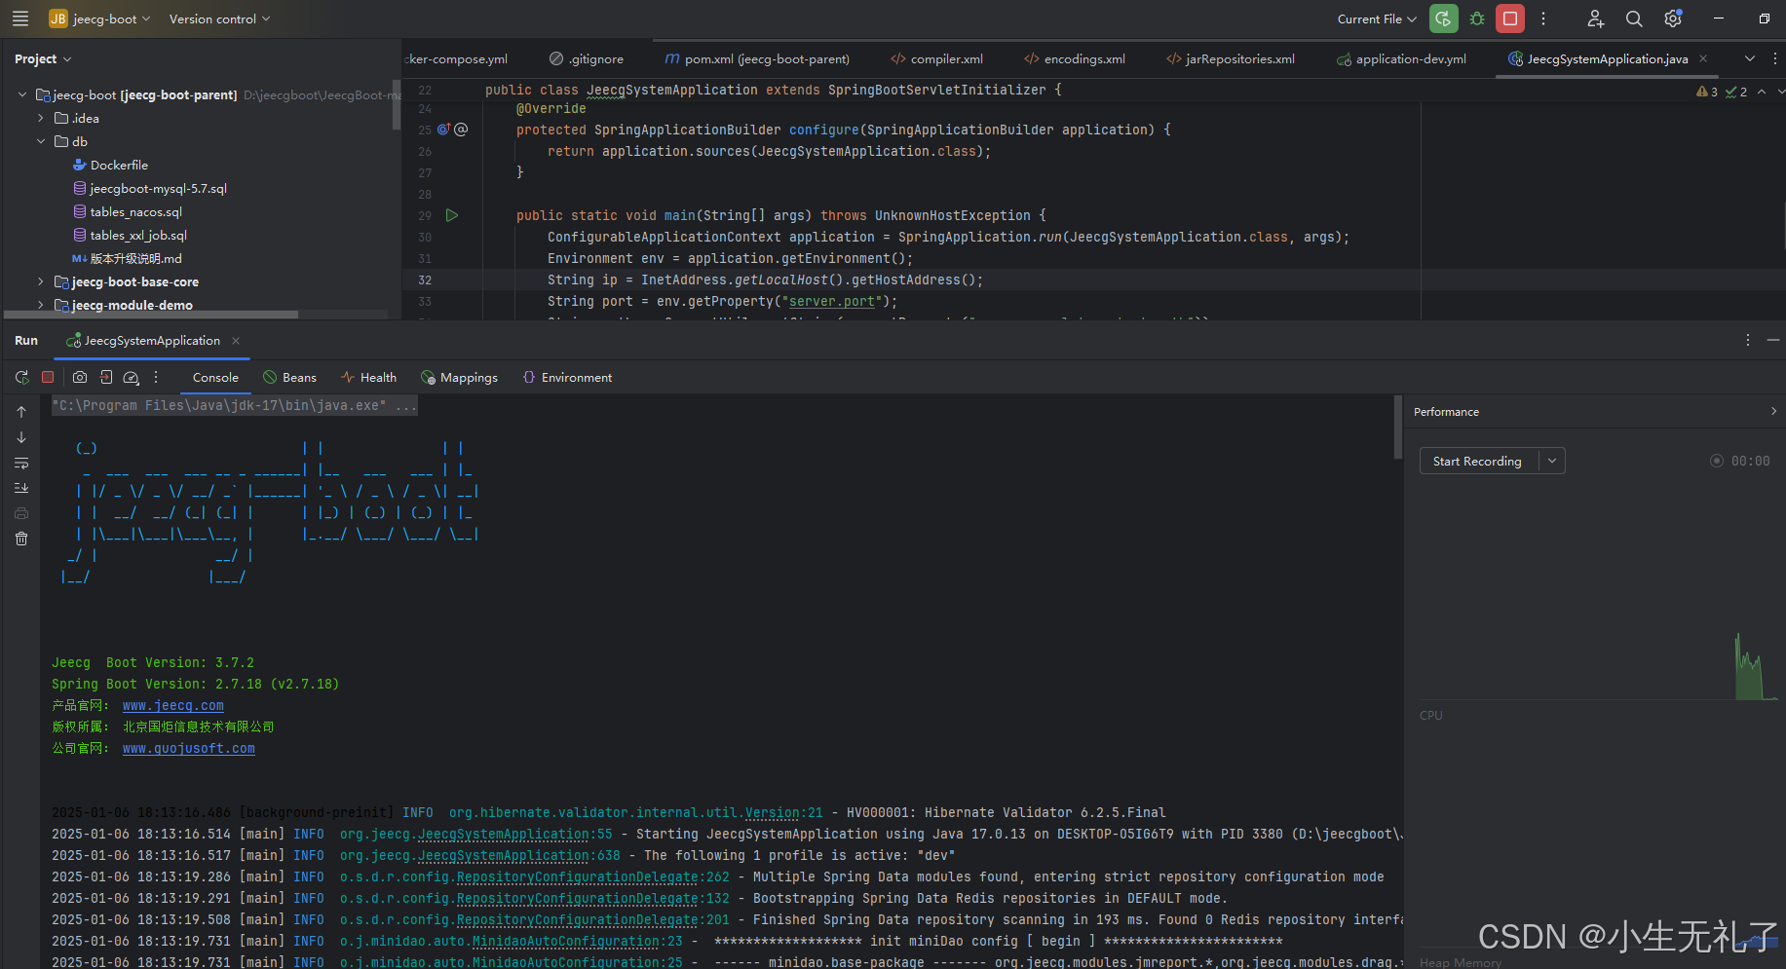Open Current File run configuration dropdown
The width and height of the screenshot is (1786, 969).
1377,19
